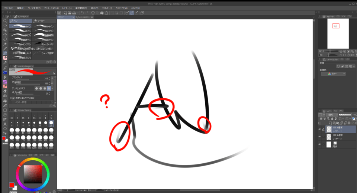This screenshot has height=193, width=357.
Task: Click the navigator zoom in icon
Action: pos(344,52)
